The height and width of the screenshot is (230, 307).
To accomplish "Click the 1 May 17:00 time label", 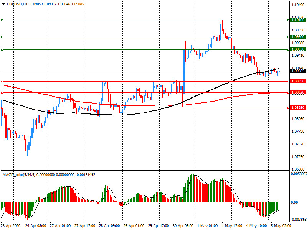I will [232, 226].
